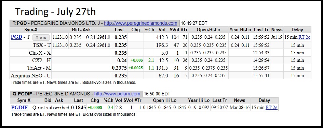Click the Mar 08-16 news date
This screenshot has height=128, width=323.
239,107
